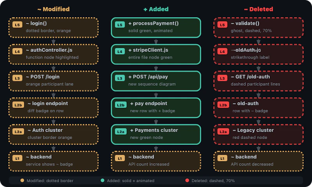Click the red L2b badge on old-auth
Image resolution: width=312 pixels, height=187 pixels.
coord(223,105)
